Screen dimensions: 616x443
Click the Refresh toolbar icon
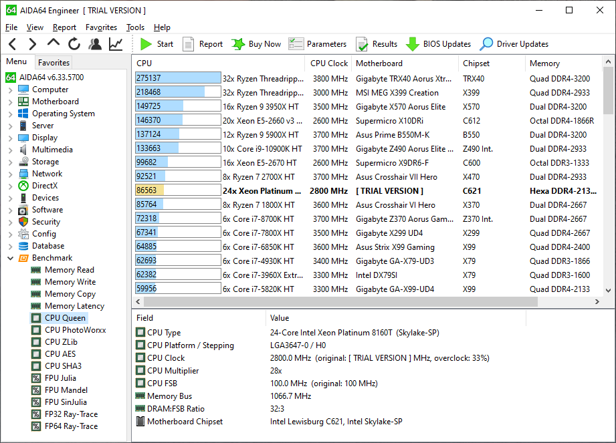pos(74,44)
